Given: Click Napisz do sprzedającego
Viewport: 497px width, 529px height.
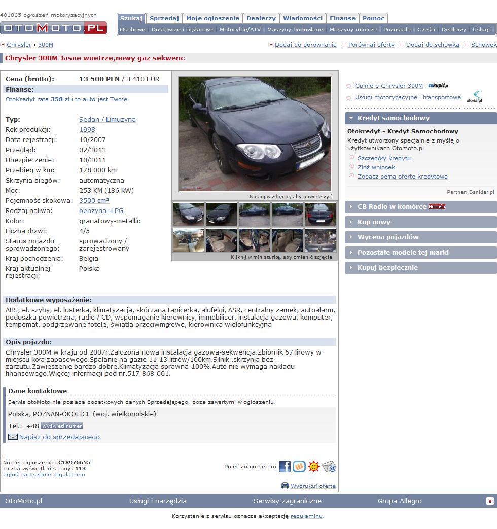Looking at the screenshot, I should pyautogui.click(x=59, y=437).
